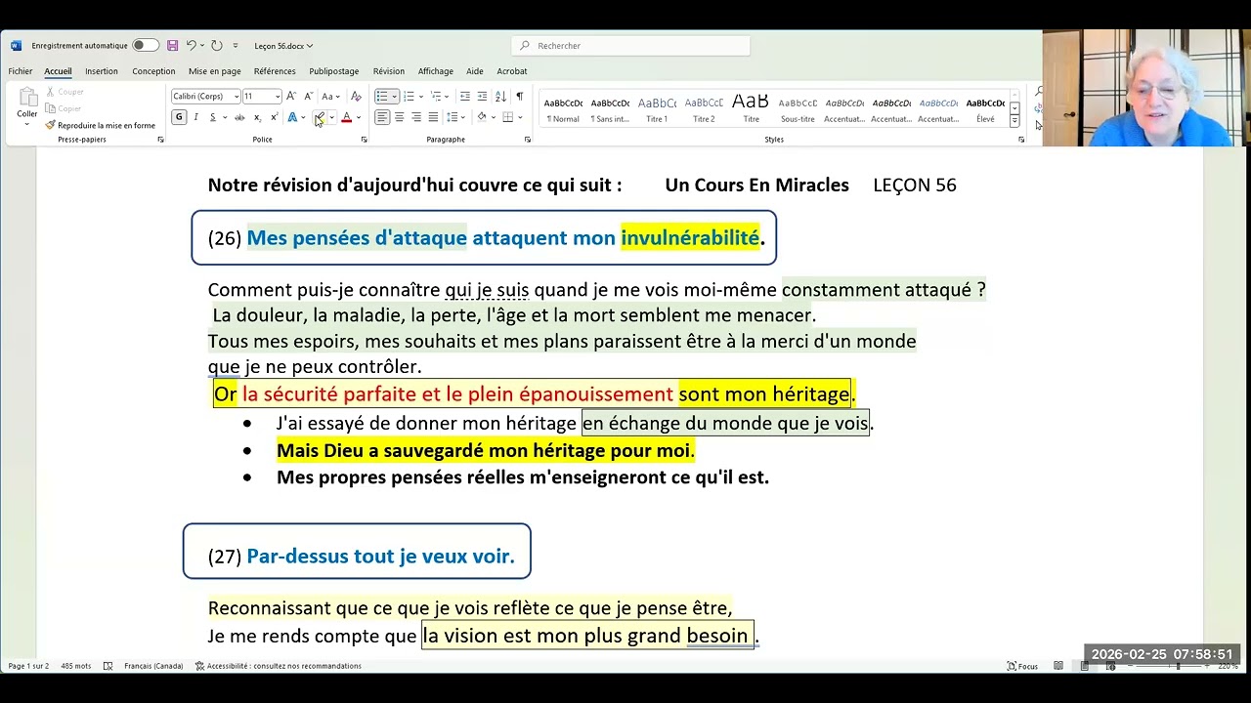Apply the Élevé style
Image resolution: width=1251 pixels, height=703 pixels.
(x=985, y=109)
